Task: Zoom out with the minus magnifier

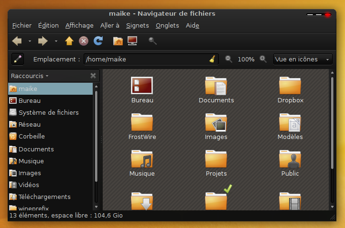Action: [x=228, y=59]
